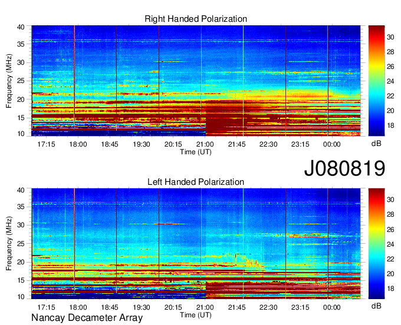The height and width of the screenshot is (325, 401).
Task: Click the 20 MHz tick on Right Handed frequency axis
Action: point(21,100)
